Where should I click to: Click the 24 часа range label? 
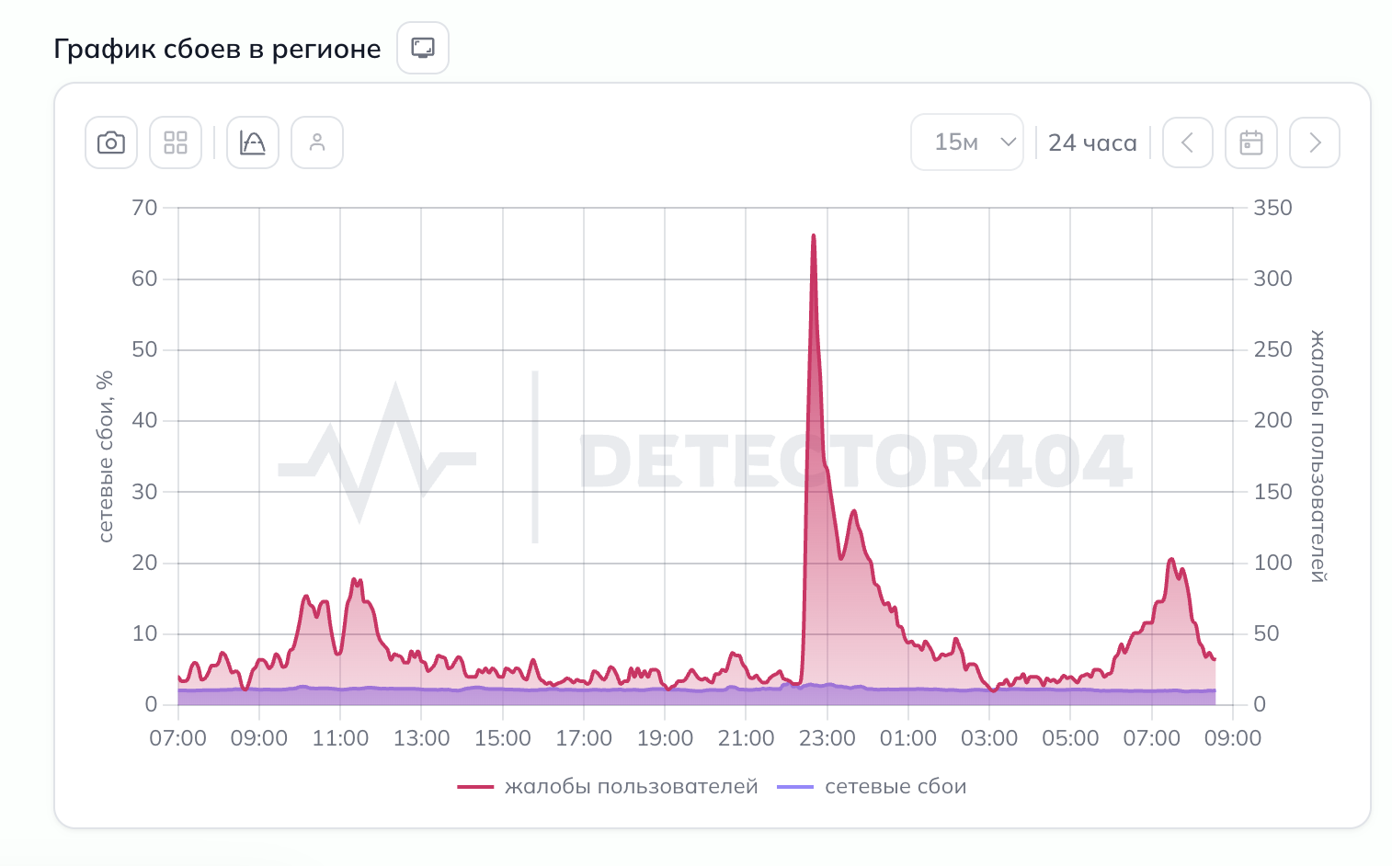(1092, 143)
